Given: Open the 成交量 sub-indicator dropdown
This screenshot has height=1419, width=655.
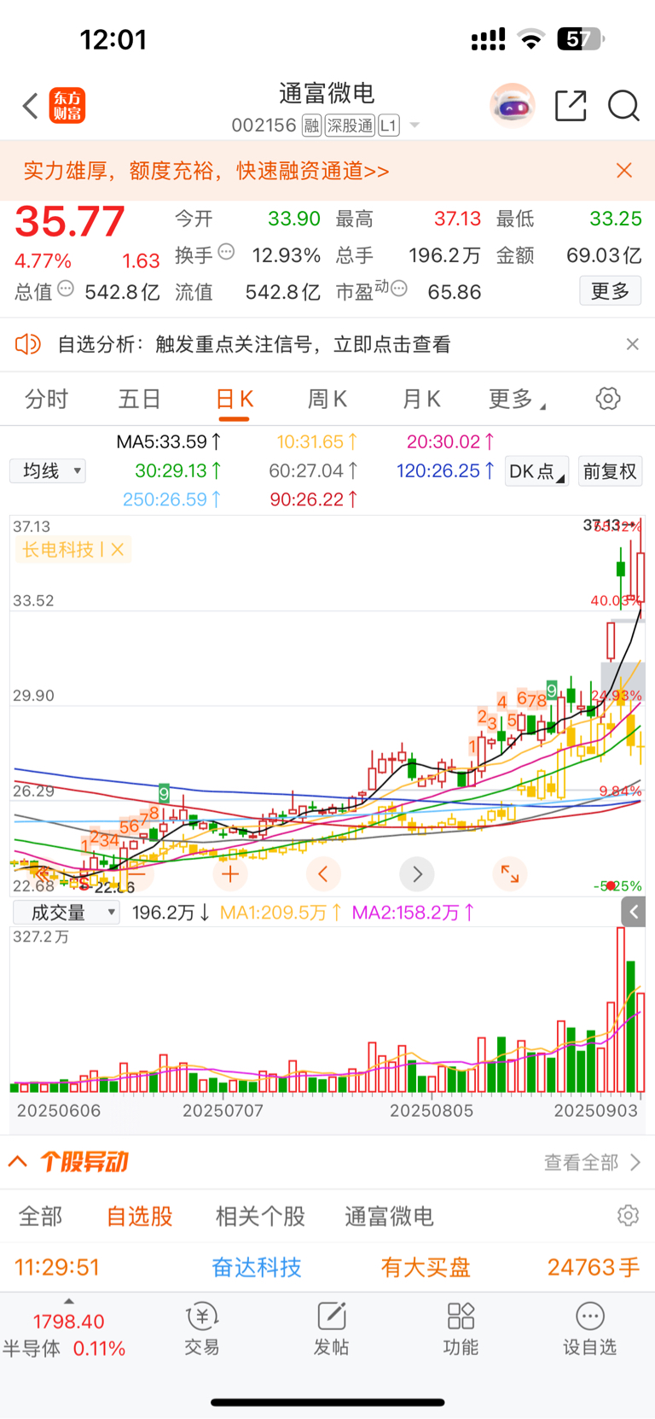Looking at the screenshot, I should 66,913.
